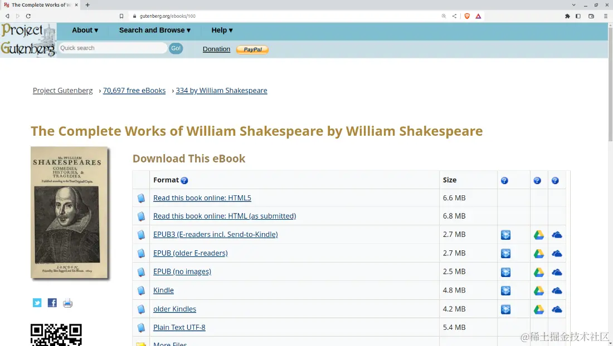This screenshot has height=346, width=613.
Task: Click the tab list dropdown arrow
Action: [x=573, y=4]
